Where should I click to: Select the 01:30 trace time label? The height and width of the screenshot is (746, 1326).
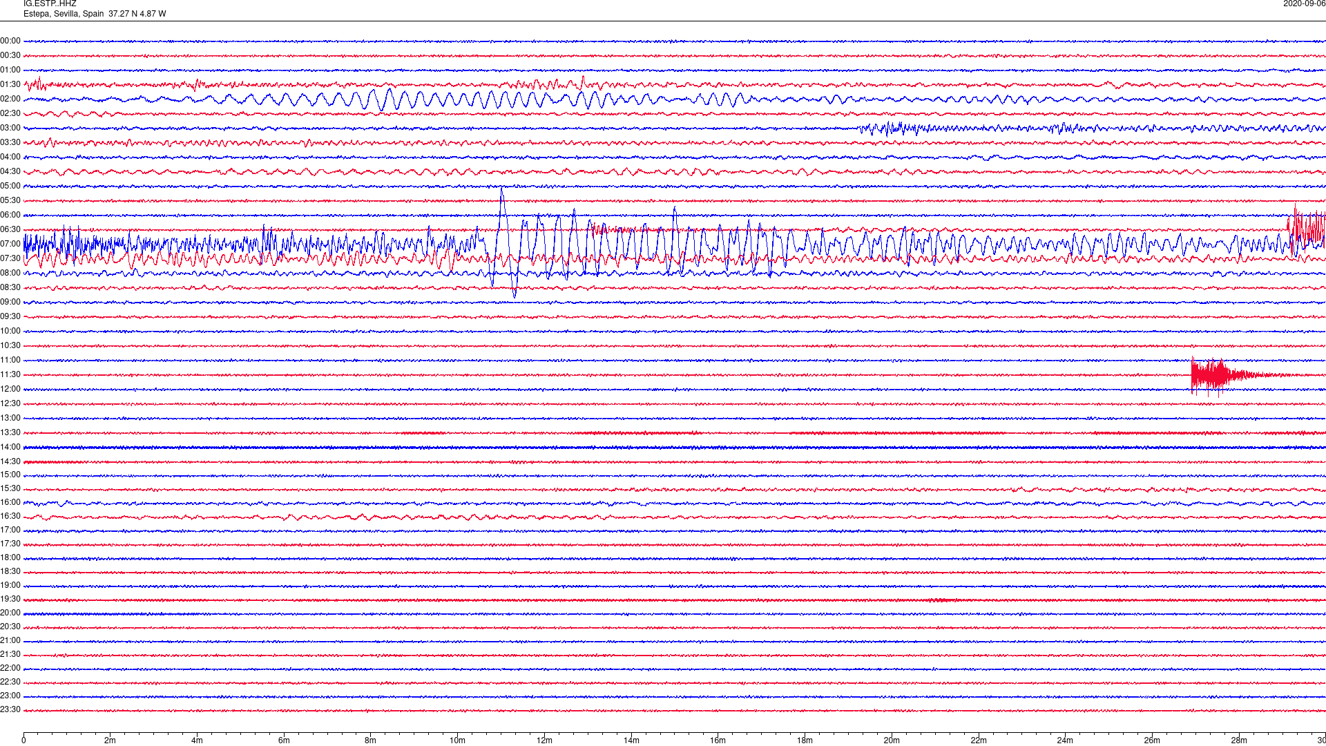tap(10, 85)
